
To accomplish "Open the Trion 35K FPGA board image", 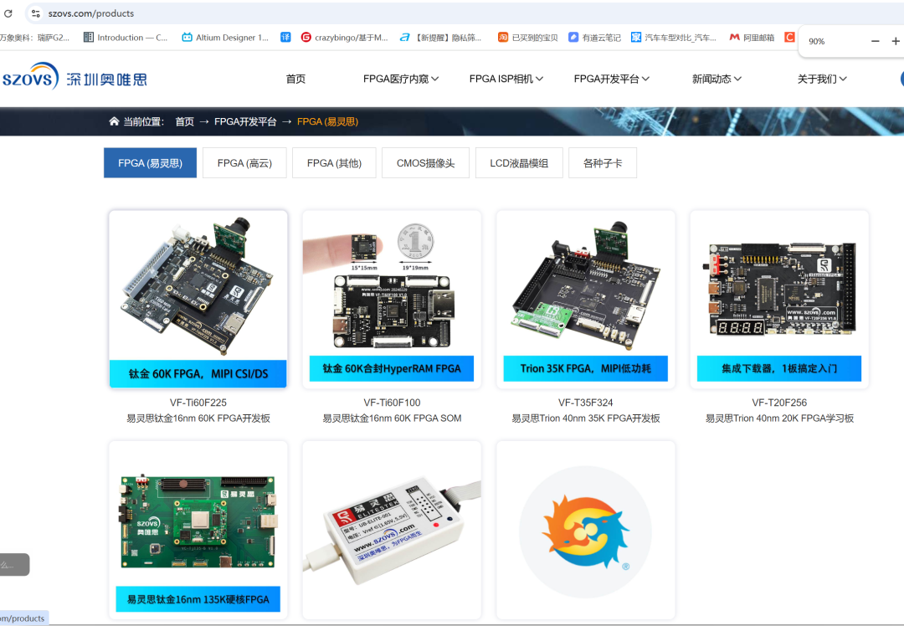I will tap(586, 299).
